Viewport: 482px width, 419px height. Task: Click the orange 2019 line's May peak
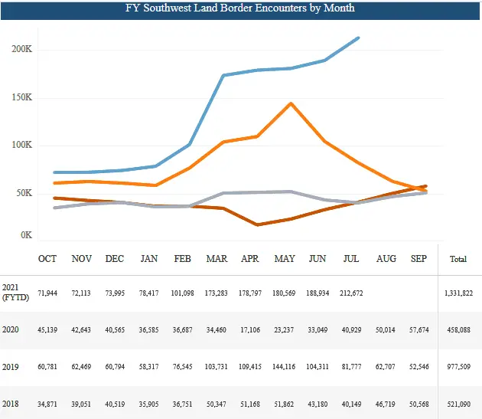pos(291,103)
